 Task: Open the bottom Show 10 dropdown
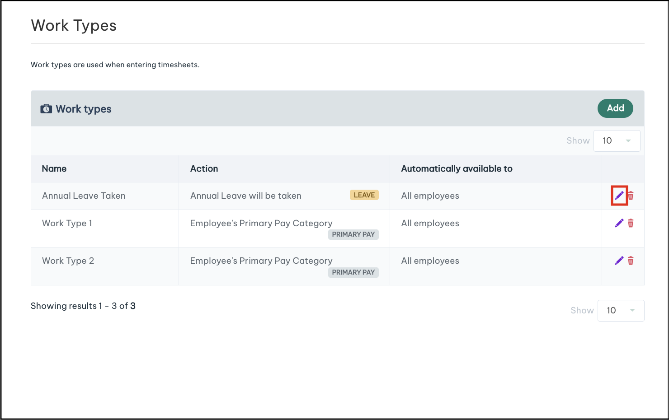click(621, 311)
